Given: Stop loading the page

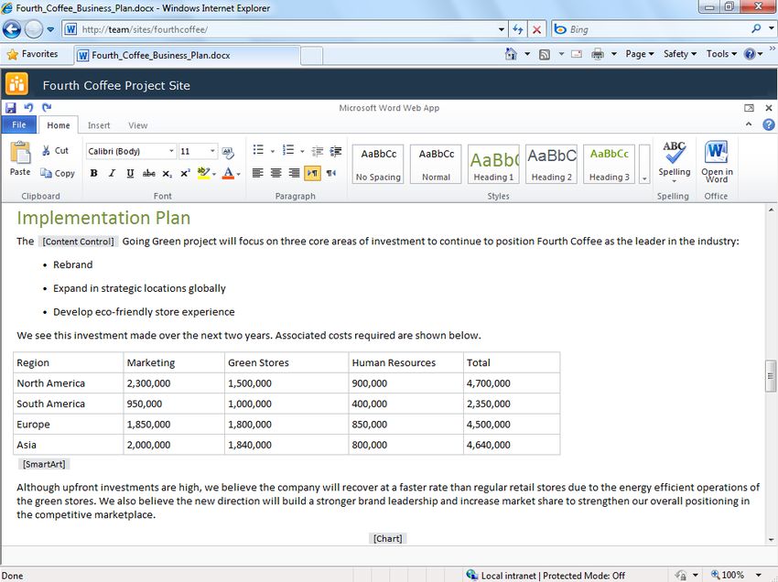Looking at the screenshot, I should pos(537,29).
